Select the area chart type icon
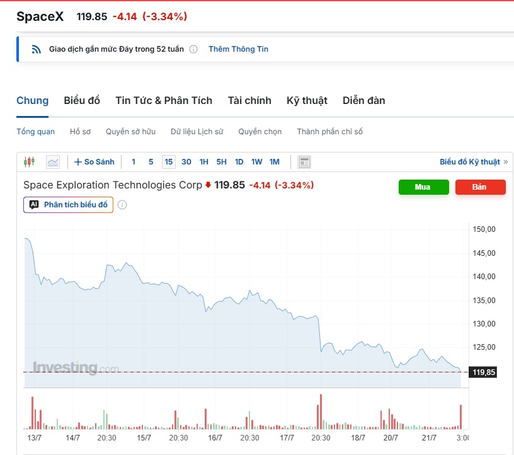This screenshot has width=514, height=455. coord(53,162)
